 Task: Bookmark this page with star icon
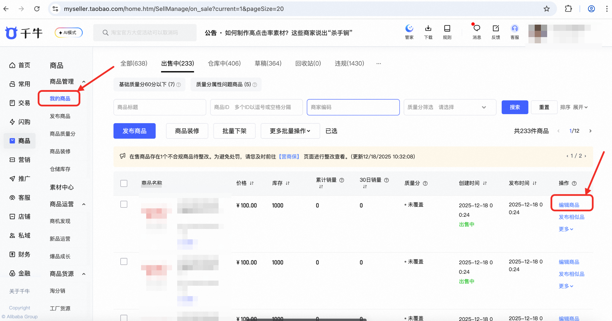click(x=547, y=9)
